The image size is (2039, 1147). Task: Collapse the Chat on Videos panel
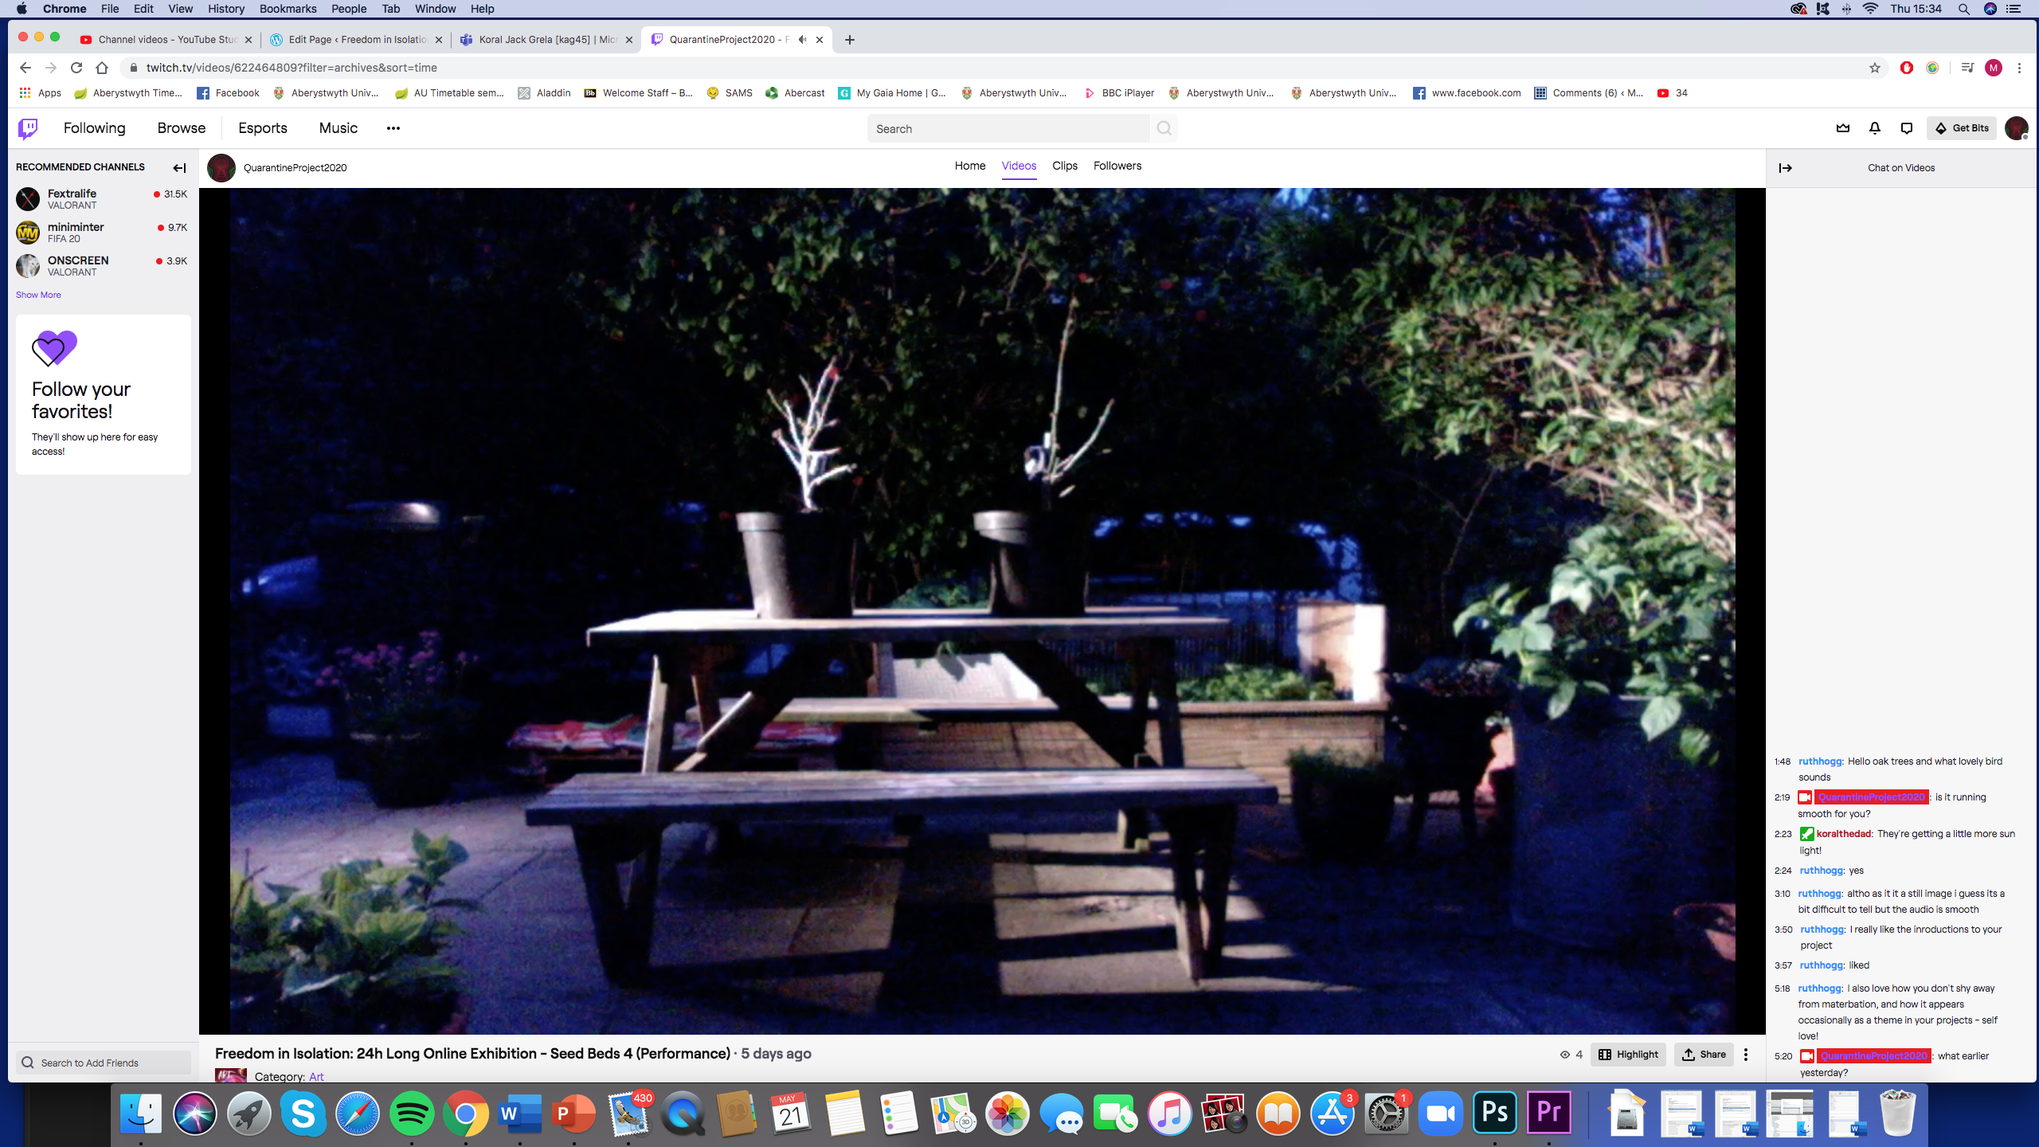pos(1786,168)
